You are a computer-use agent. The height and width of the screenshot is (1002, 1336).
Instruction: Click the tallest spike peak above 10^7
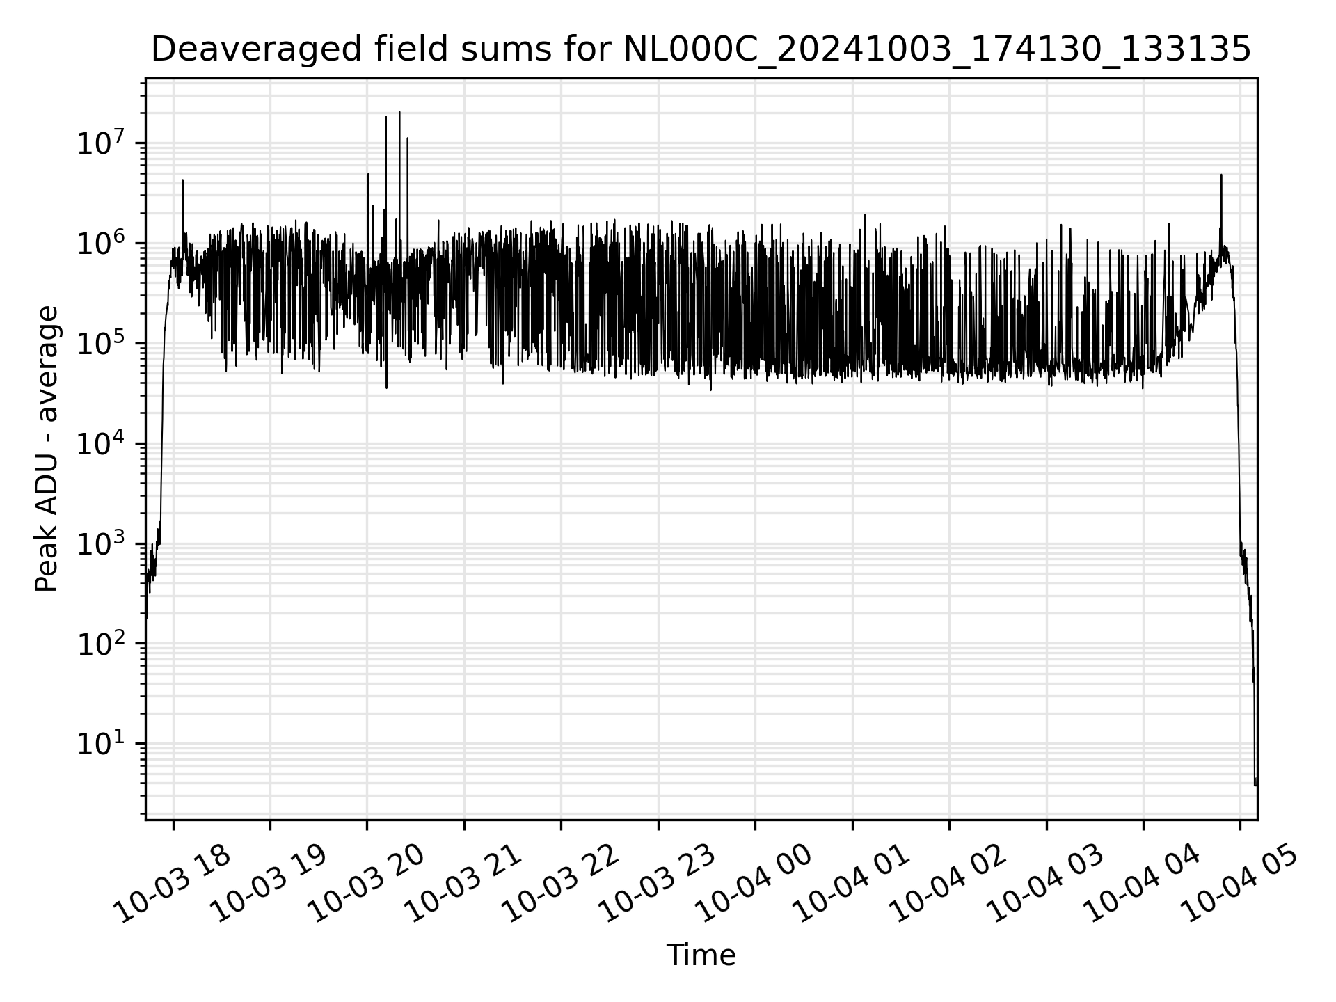tap(399, 112)
